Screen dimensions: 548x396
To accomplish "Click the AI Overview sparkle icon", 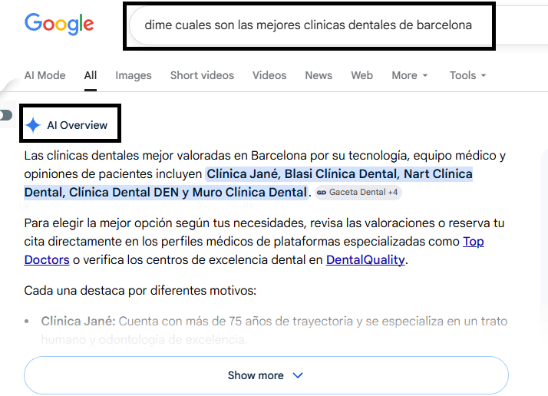I will (33, 125).
